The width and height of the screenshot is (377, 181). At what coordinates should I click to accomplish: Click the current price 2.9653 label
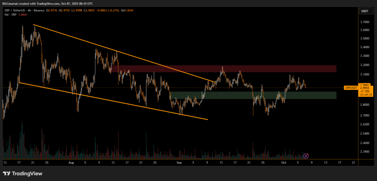tap(364, 88)
